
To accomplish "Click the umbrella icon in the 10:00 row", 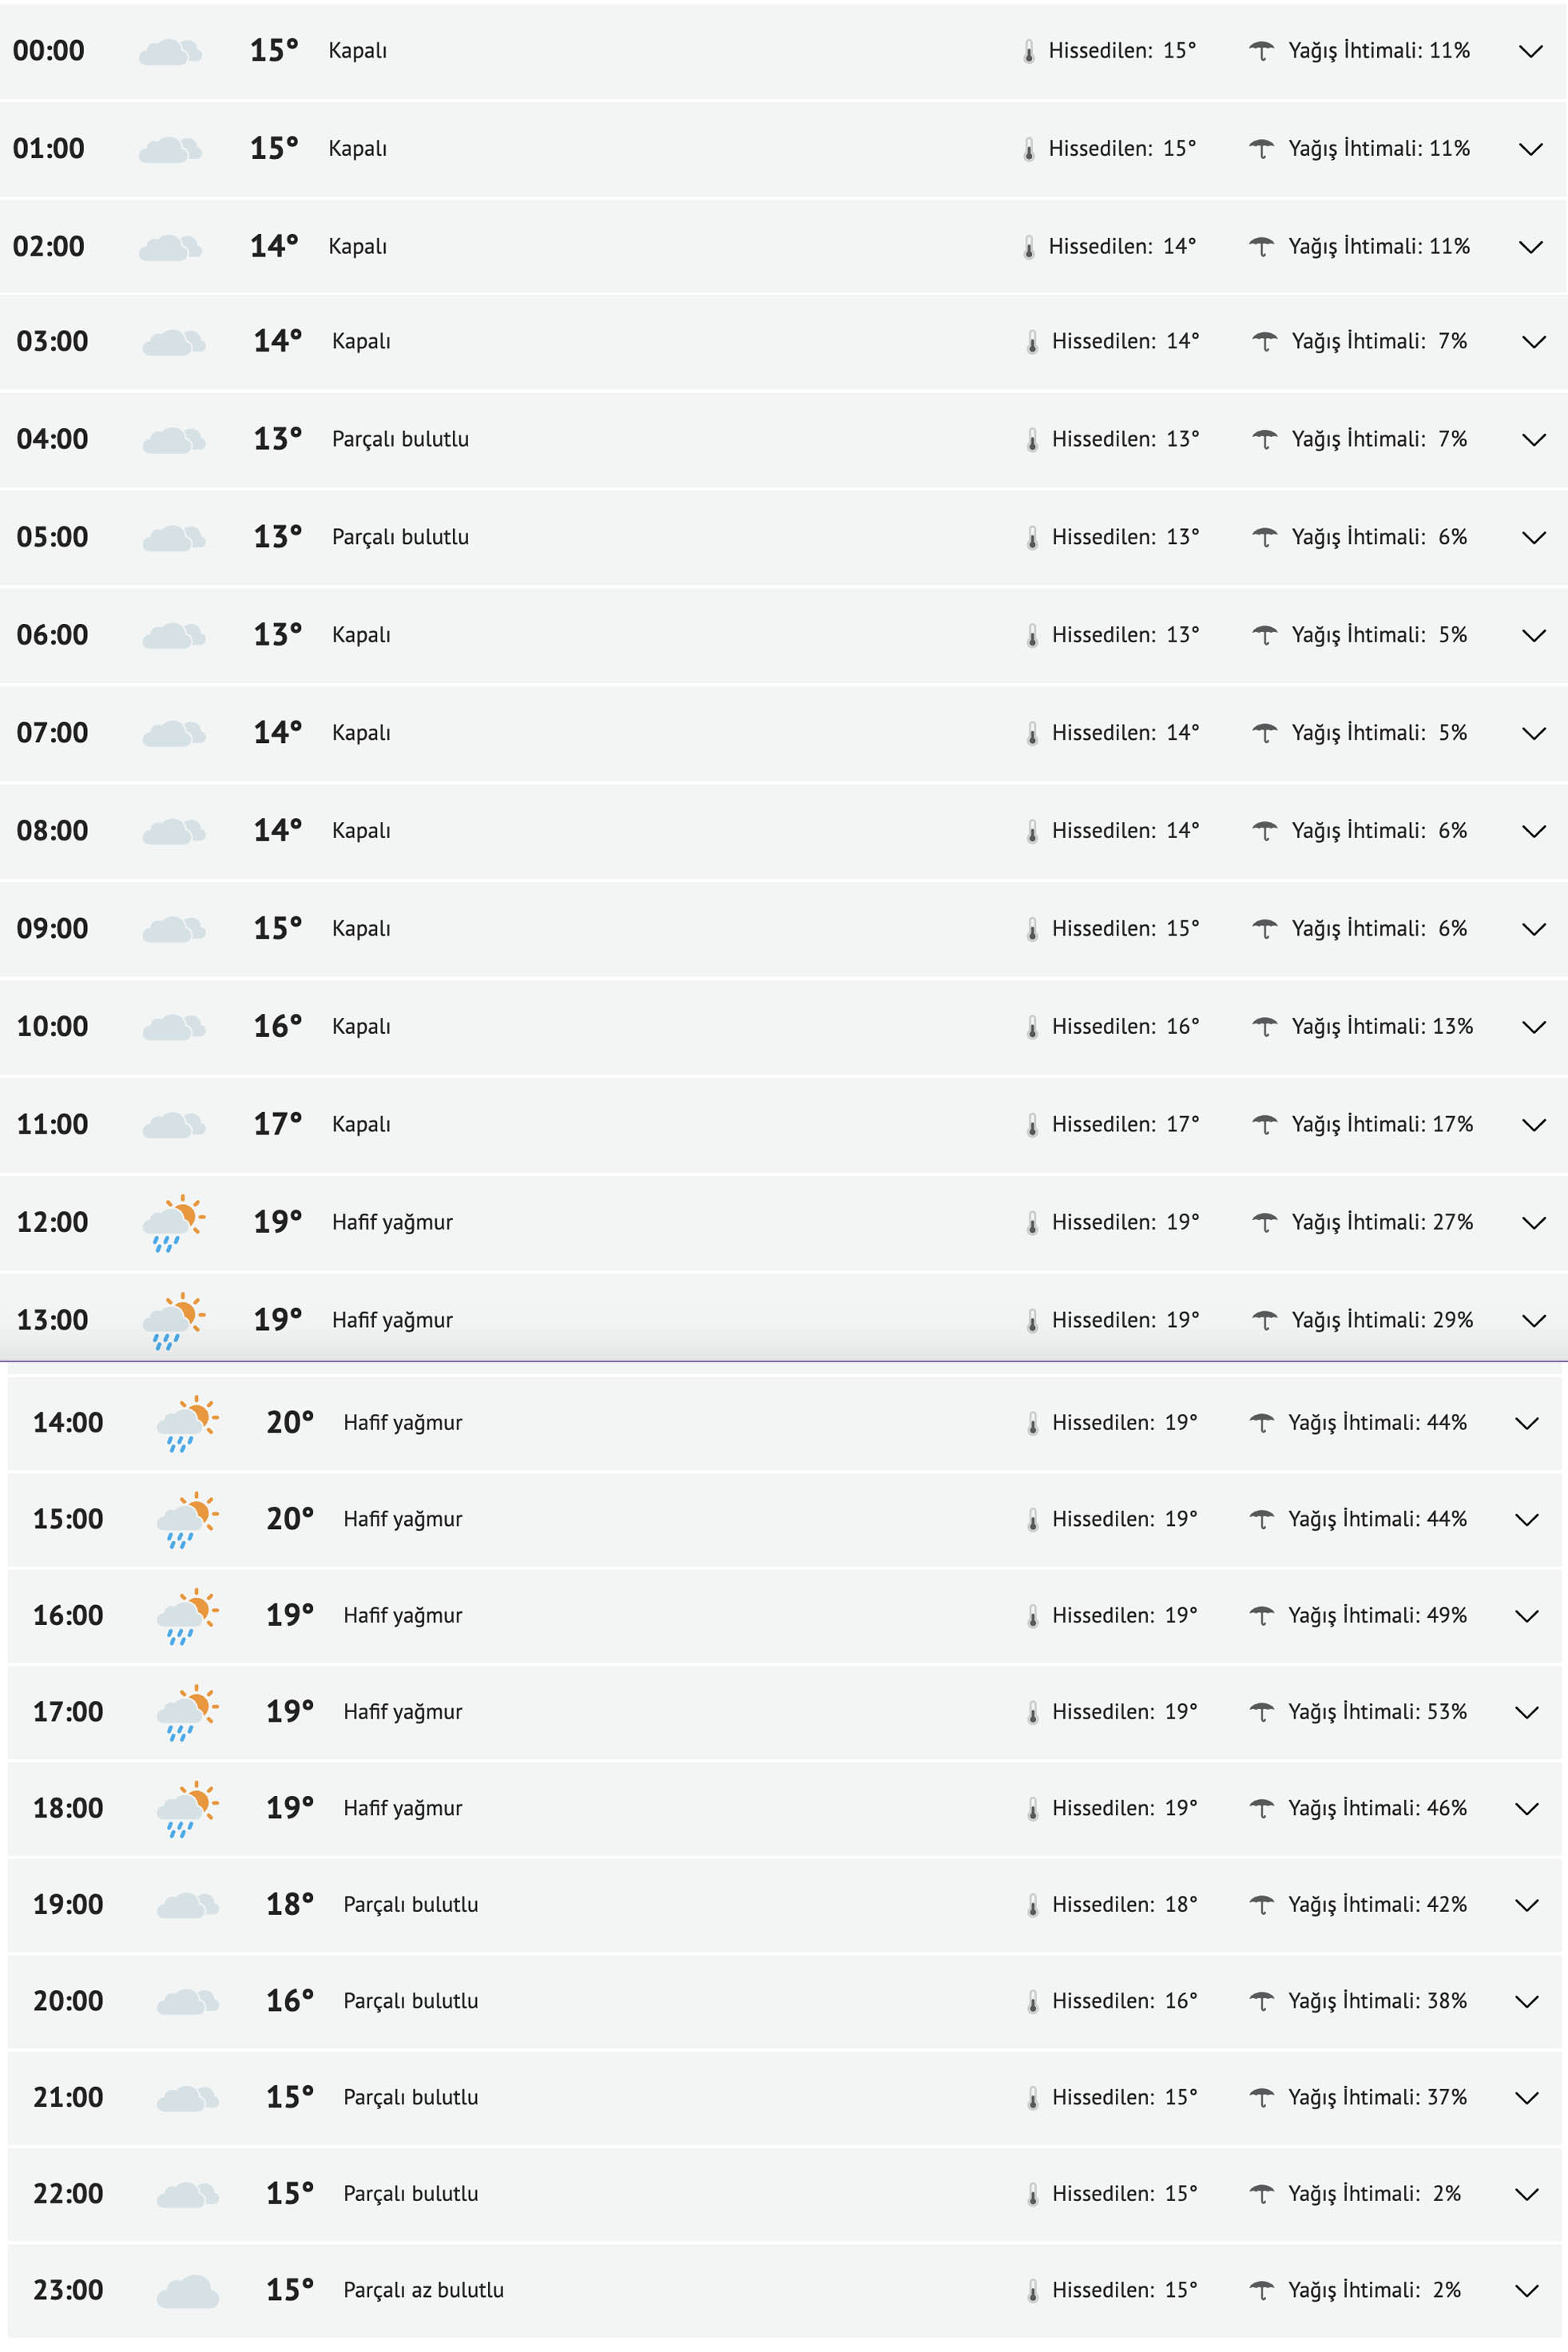I will (1264, 1027).
